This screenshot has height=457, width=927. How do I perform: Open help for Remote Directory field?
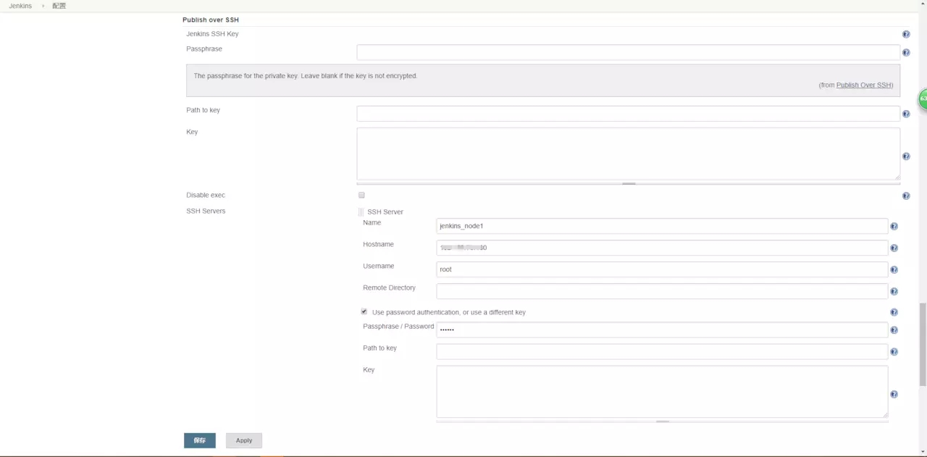click(894, 292)
